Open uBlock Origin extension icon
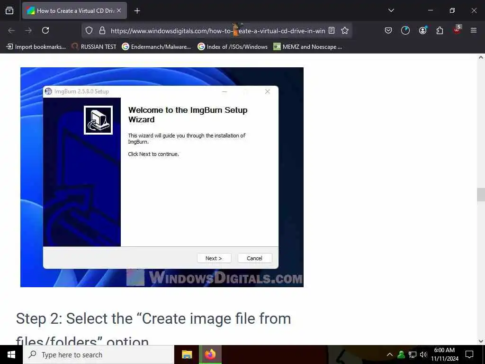Viewport: 485px width, 364px height. click(x=457, y=30)
